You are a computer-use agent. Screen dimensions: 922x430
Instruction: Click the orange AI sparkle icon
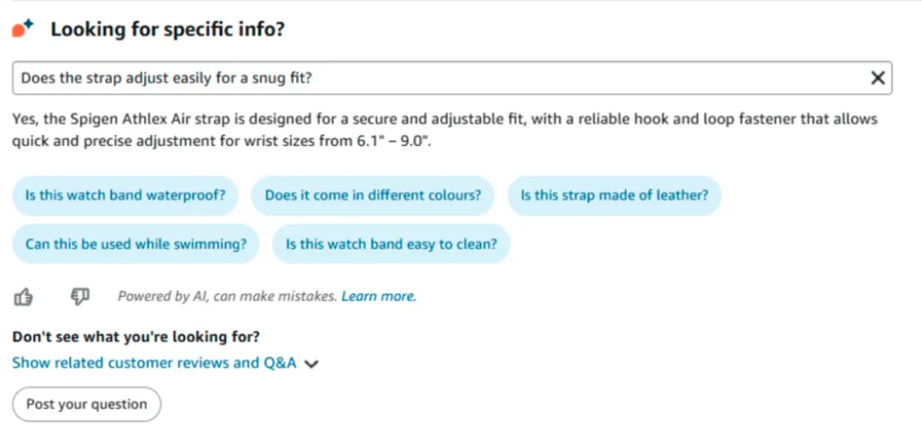pyautogui.click(x=23, y=28)
